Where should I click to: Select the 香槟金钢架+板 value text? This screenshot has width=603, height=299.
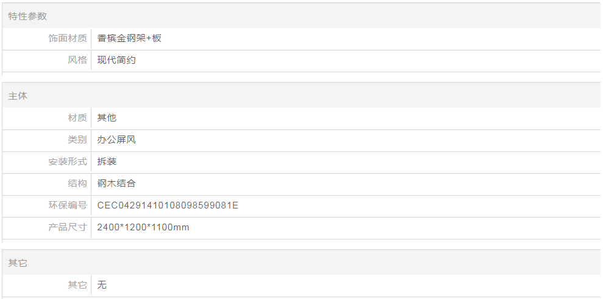pyautogui.click(x=129, y=38)
